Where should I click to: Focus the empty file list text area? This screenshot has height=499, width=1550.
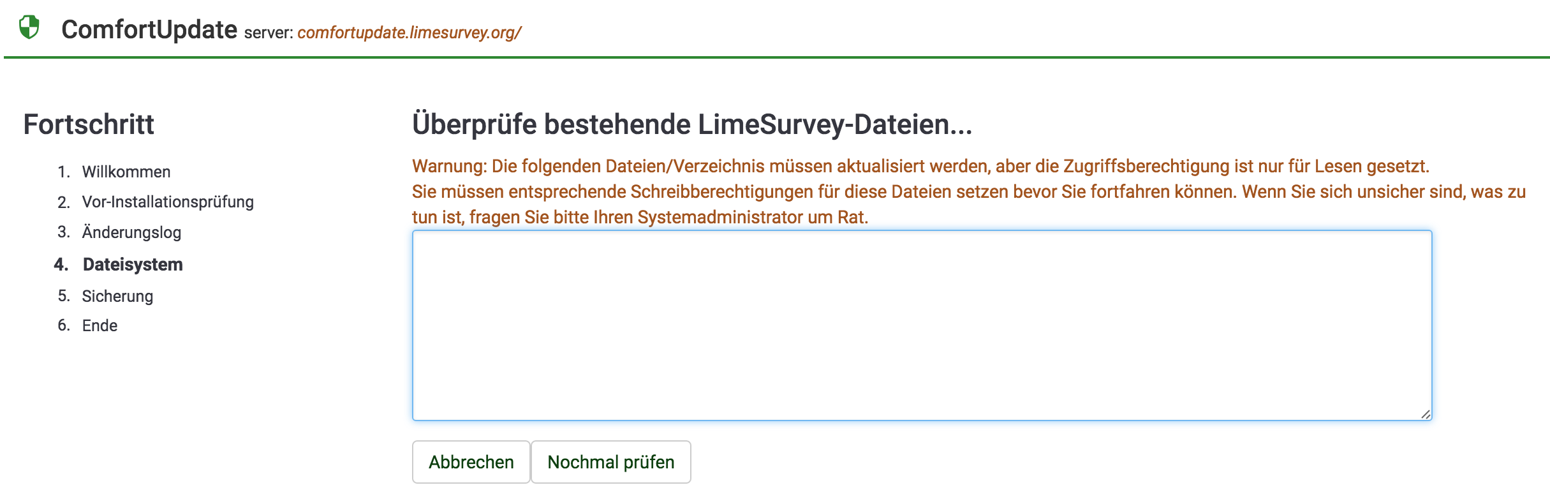pos(922,325)
